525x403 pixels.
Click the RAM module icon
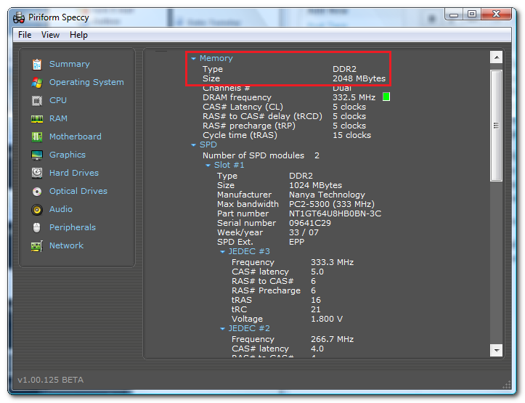coord(37,119)
